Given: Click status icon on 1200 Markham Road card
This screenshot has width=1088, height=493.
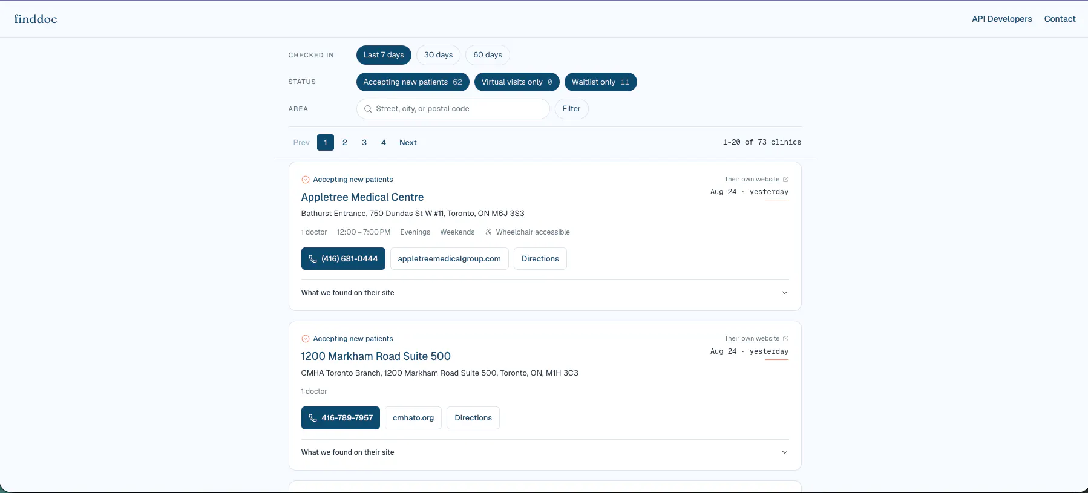Looking at the screenshot, I should (x=306, y=339).
